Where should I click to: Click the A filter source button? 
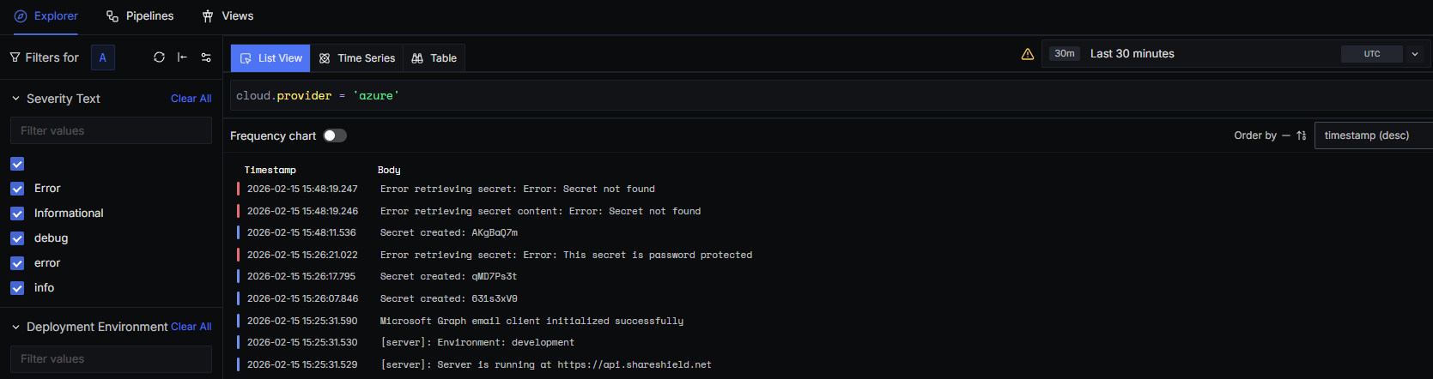click(102, 57)
